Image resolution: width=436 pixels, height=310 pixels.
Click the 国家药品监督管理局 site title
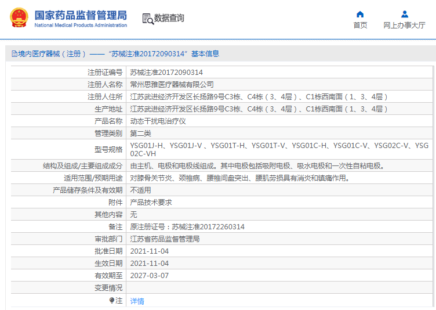tap(81, 15)
